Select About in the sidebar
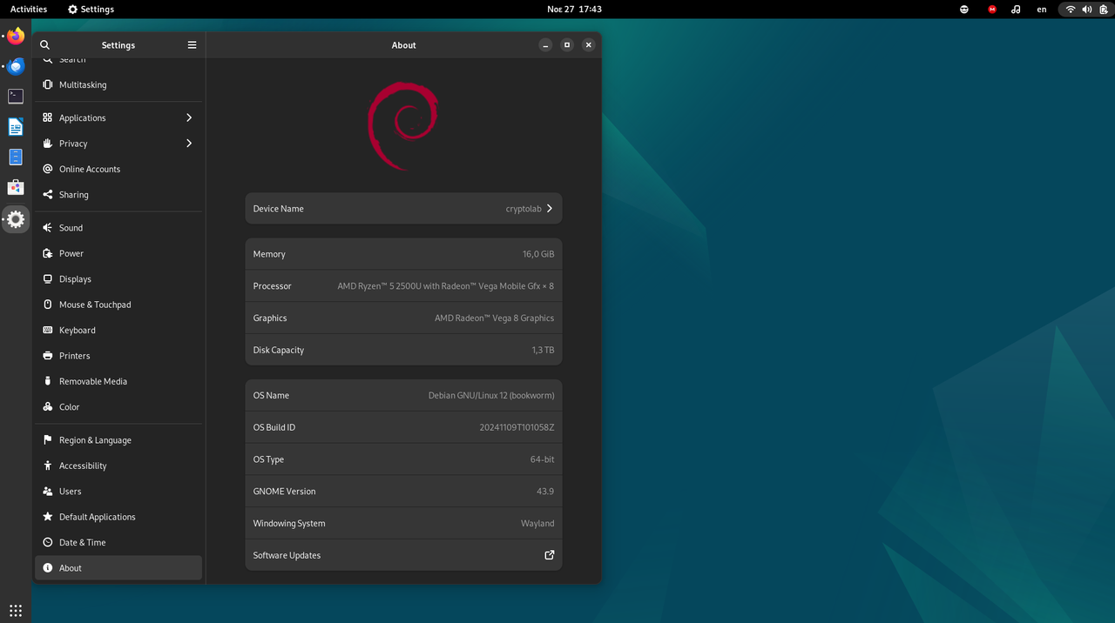Image resolution: width=1115 pixels, height=623 pixels. [118, 568]
